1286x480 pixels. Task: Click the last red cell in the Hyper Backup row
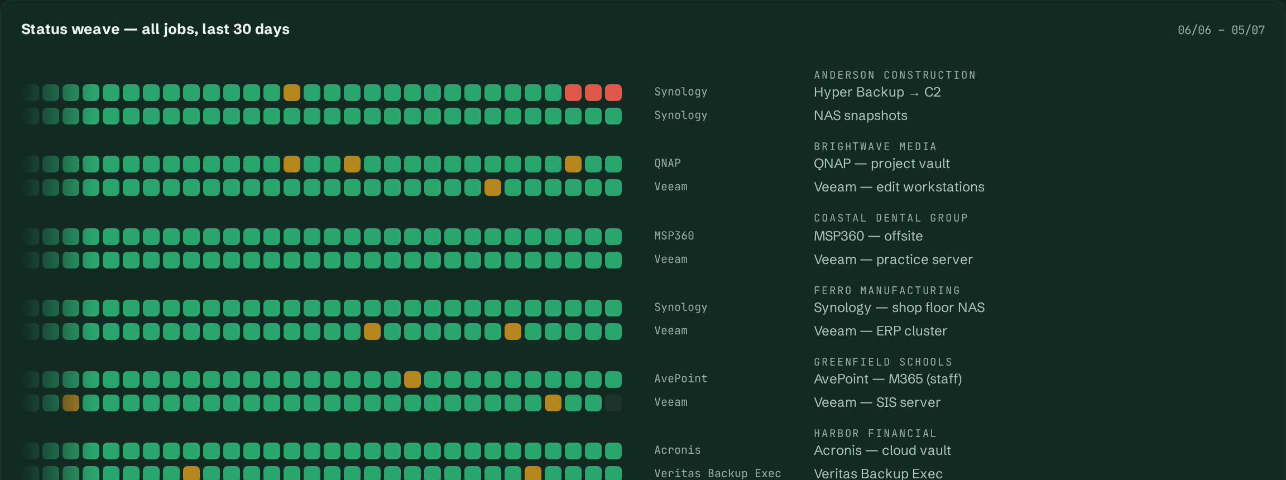tap(613, 93)
